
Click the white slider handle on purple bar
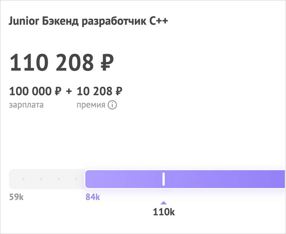163,179
